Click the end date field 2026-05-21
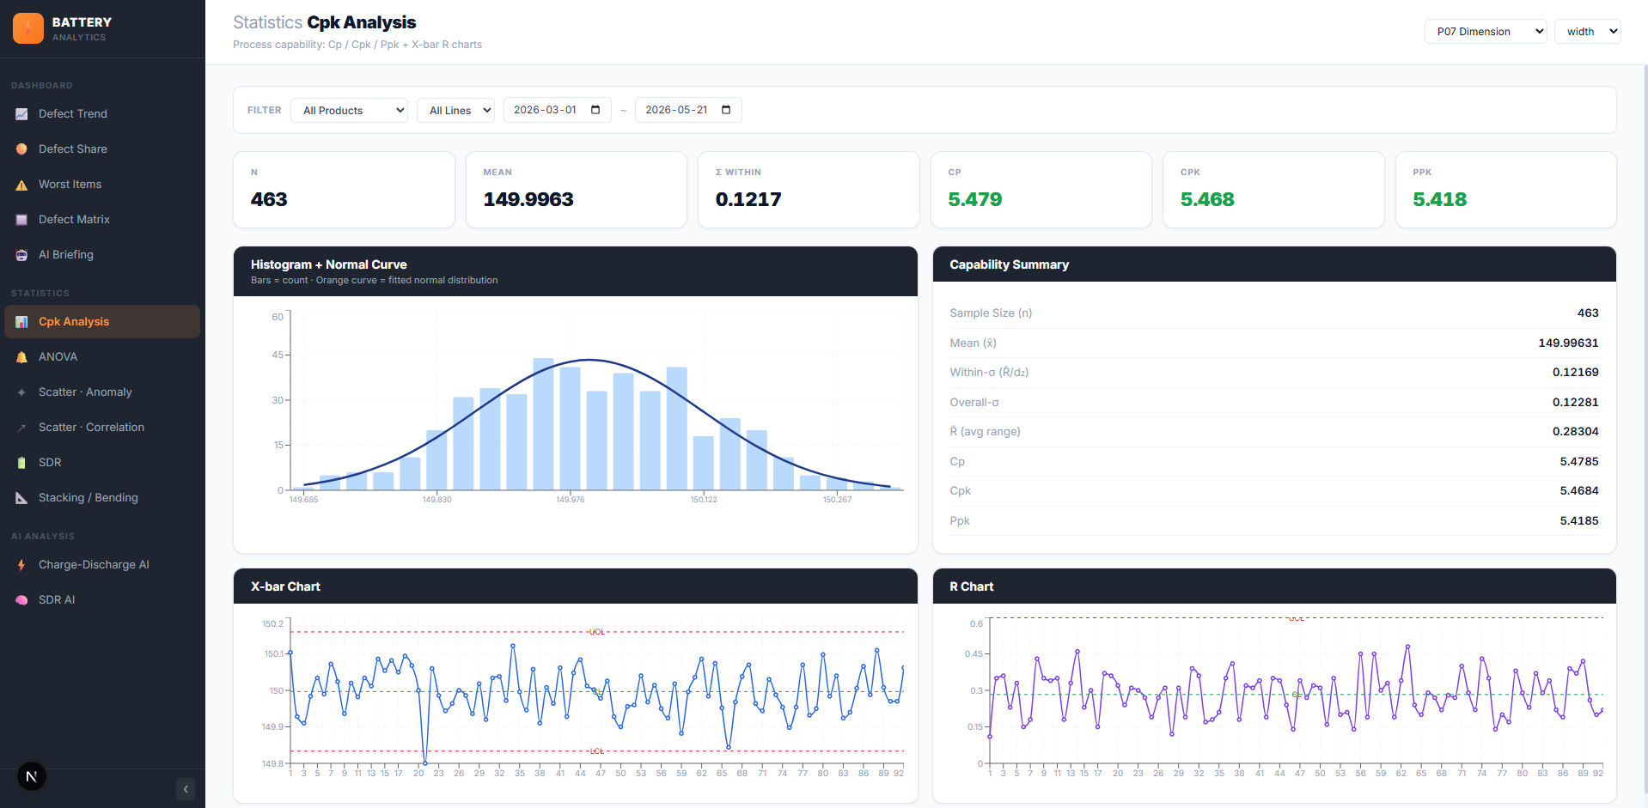Image resolution: width=1648 pixels, height=808 pixels. click(x=688, y=110)
